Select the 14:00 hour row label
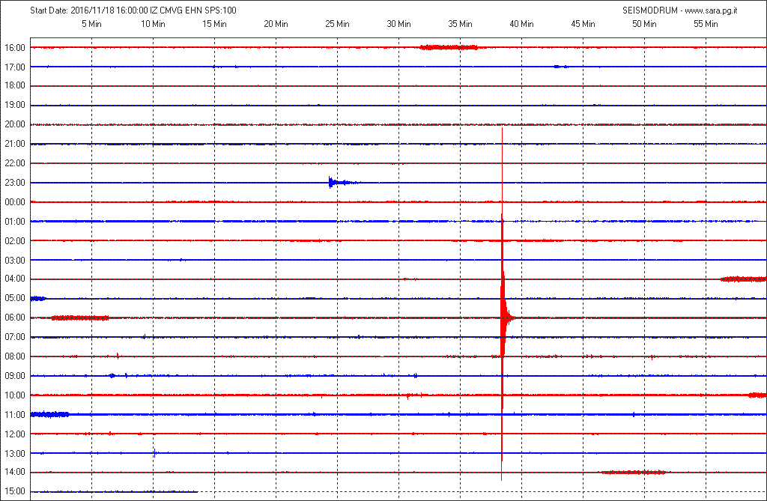Screen dimensions: 767x501 pos(15,472)
